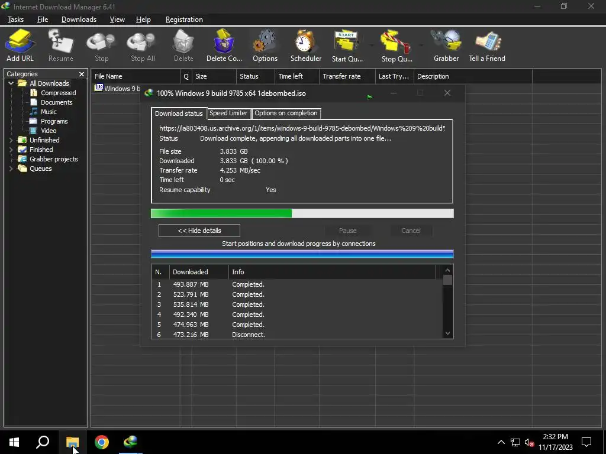Screen dimensions: 606x454
Task: Click the Downloaded column header in connections
Action: tap(199, 272)
